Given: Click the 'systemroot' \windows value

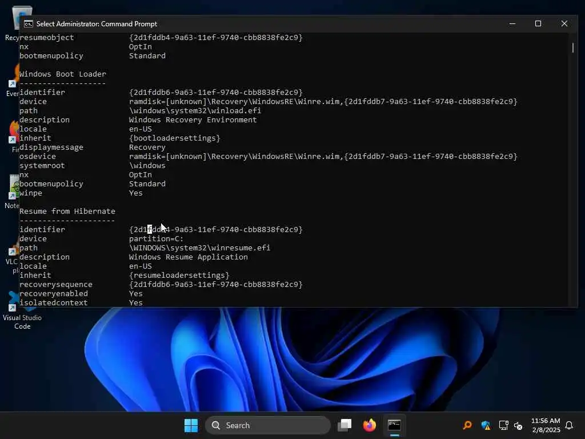Looking at the screenshot, I should click(147, 165).
